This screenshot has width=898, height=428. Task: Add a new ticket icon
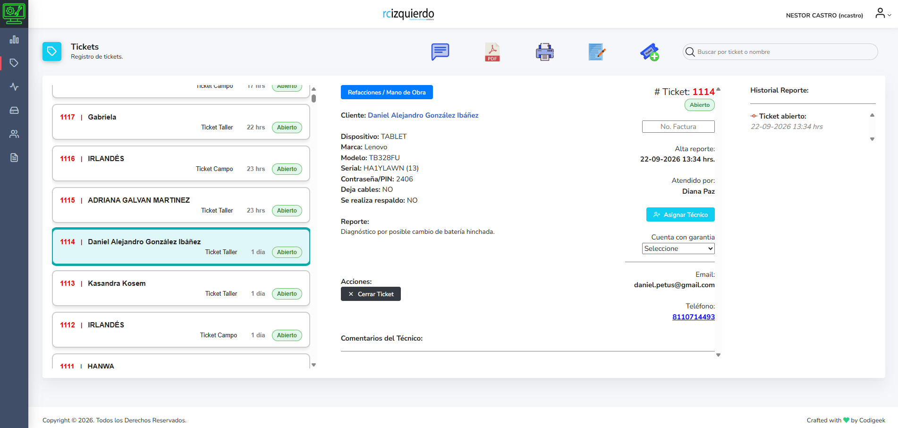click(650, 52)
